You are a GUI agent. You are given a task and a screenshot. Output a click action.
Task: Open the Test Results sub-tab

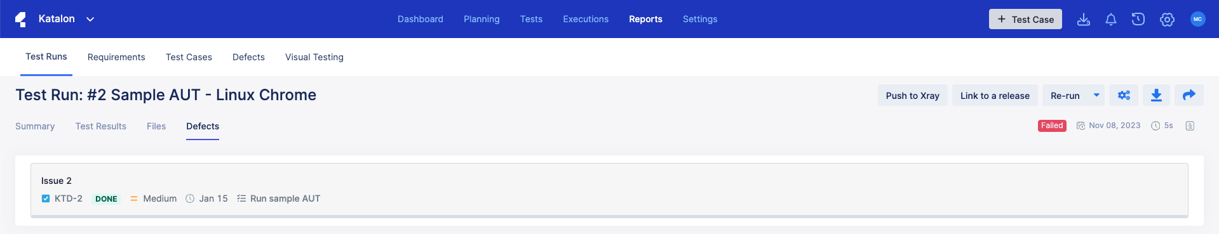point(101,126)
